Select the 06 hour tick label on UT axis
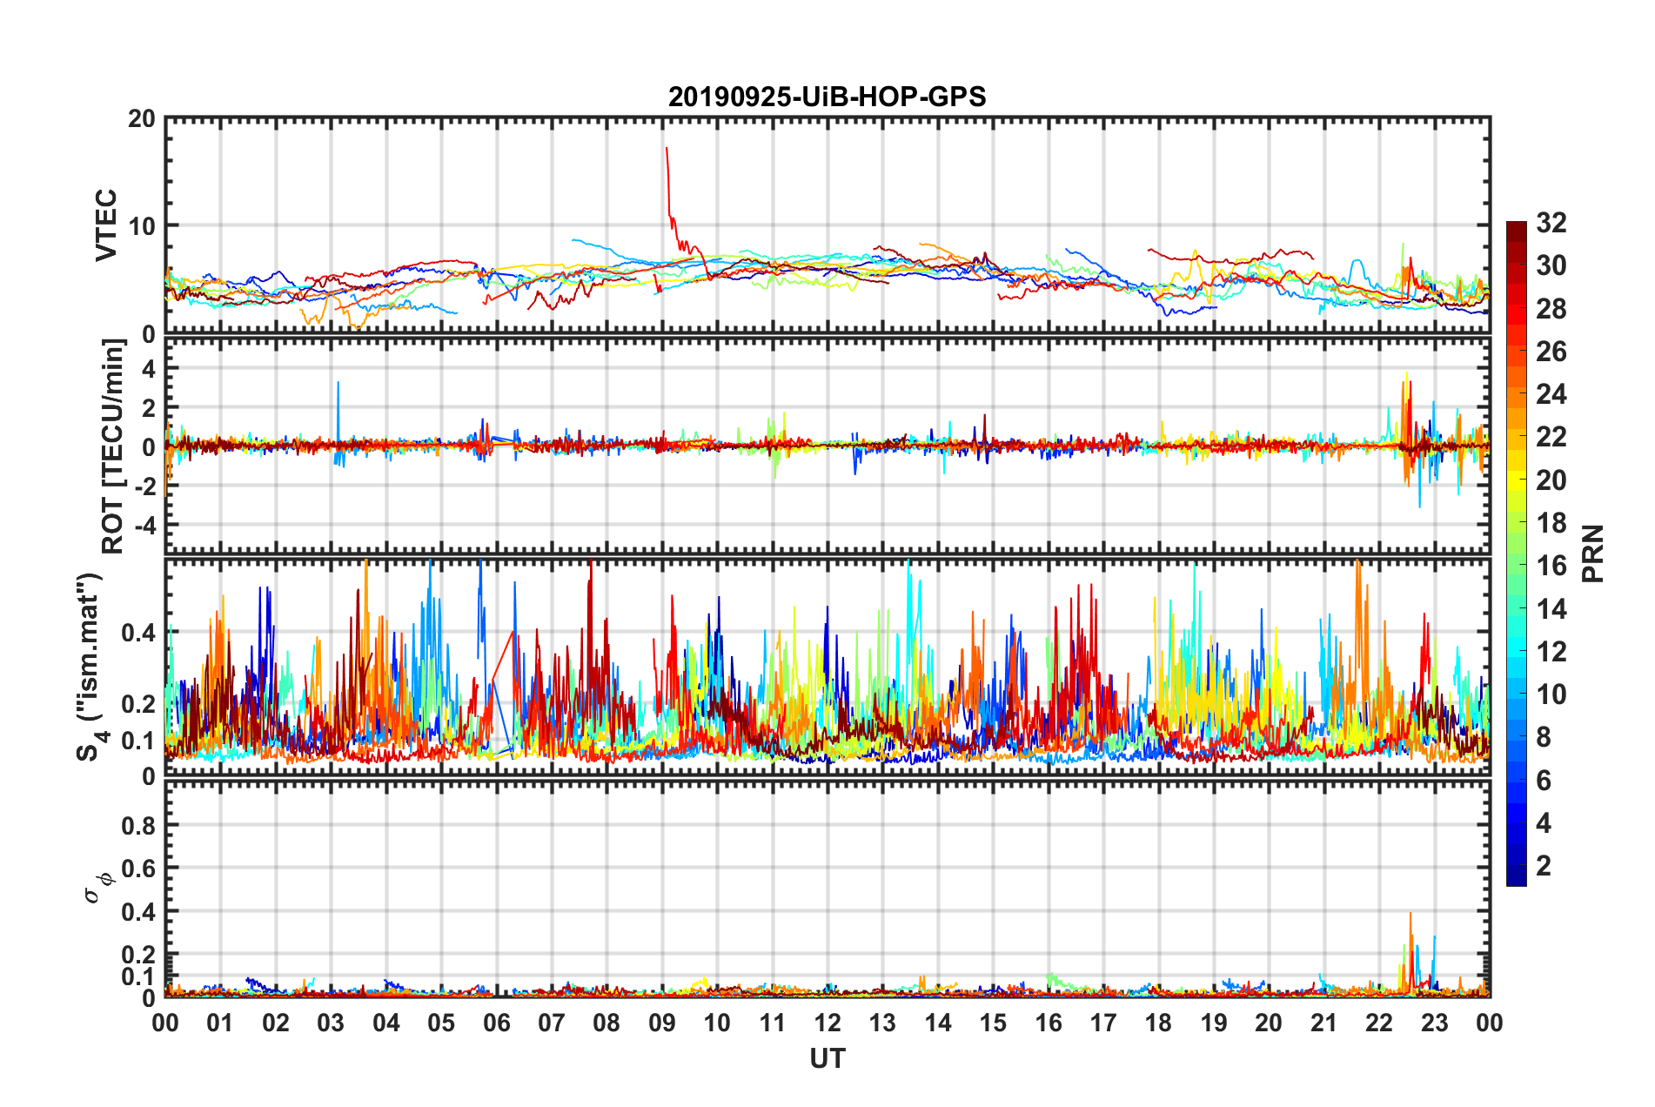 [x=496, y=1023]
